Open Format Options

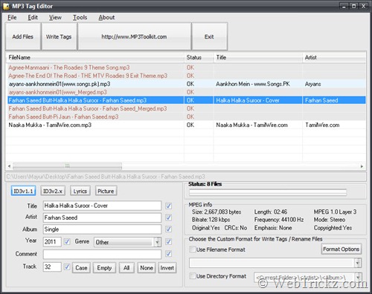click(341, 249)
